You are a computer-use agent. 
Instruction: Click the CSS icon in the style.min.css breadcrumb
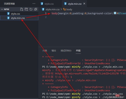coord(43,9)
